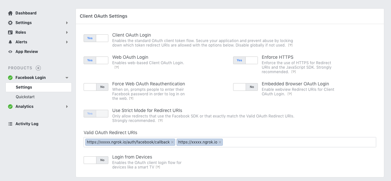The width and height of the screenshot is (391, 181).
Task: Expand the Roles submenu arrow
Action: pos(67,32)
